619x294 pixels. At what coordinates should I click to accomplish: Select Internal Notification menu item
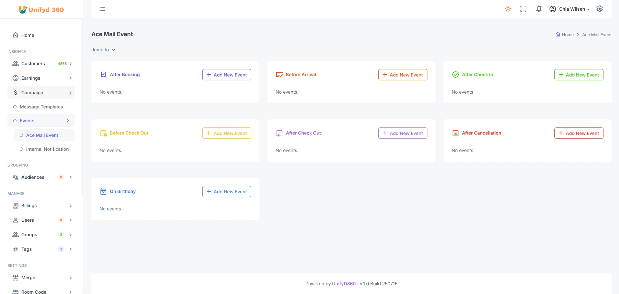point(47,149)
